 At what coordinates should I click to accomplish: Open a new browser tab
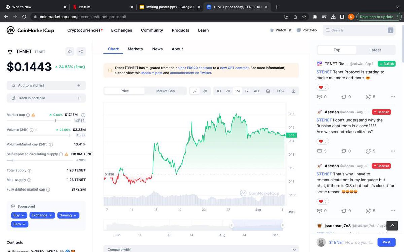[277, 7]
